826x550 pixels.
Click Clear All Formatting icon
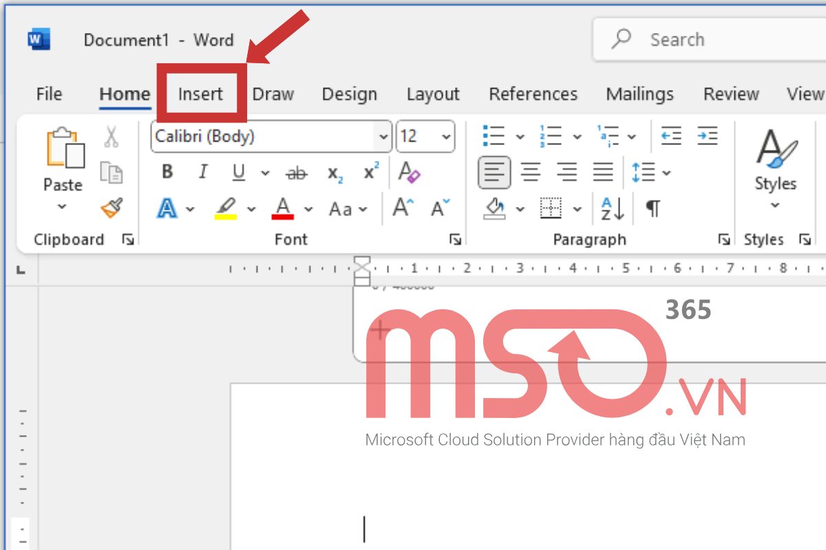tap(410, 172)
